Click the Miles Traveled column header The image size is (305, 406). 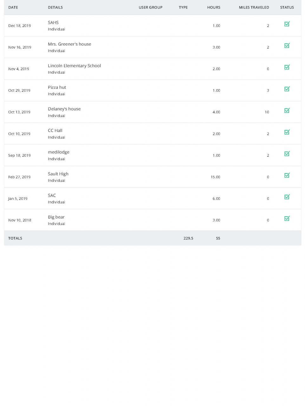[x=254, y=7]
